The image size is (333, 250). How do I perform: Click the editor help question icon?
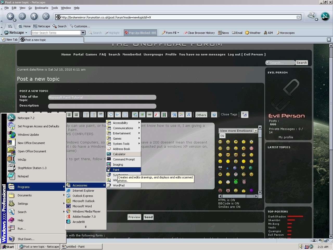[x=214, y=115]
